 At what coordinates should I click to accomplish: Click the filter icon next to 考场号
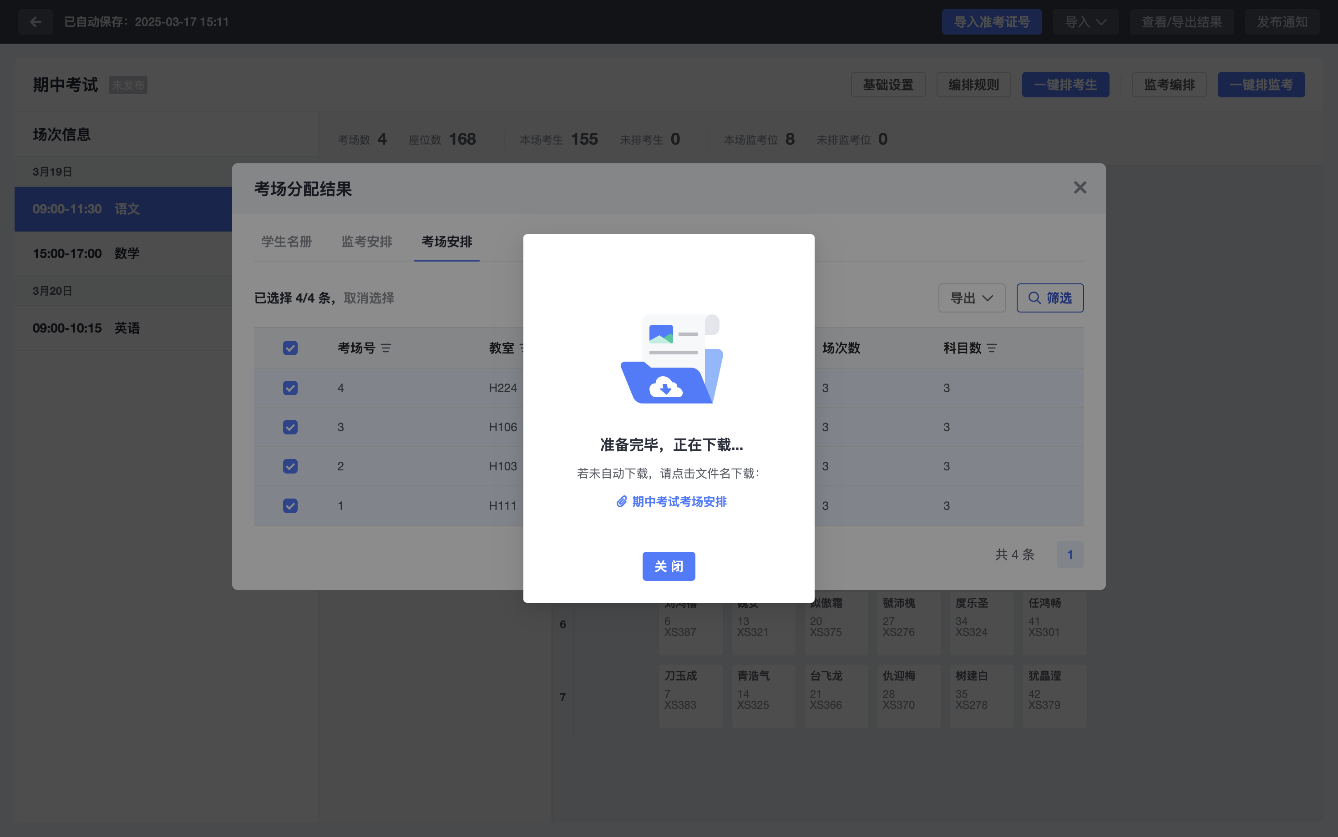386,348
